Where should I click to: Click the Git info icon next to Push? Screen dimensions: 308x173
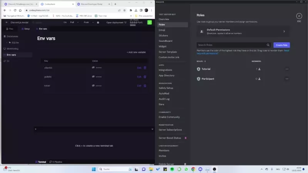tap(98, 23)
